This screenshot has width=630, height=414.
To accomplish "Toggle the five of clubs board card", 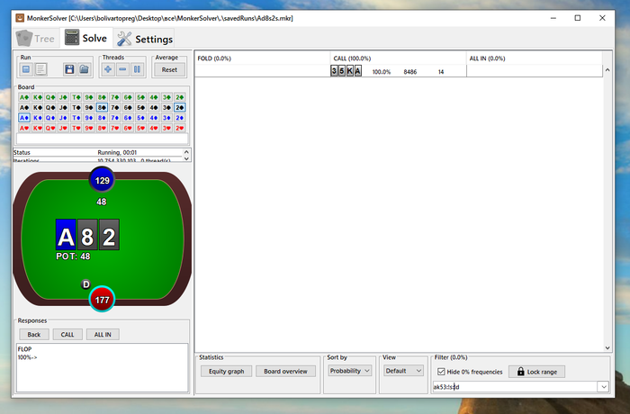I will tap(140, 97).
